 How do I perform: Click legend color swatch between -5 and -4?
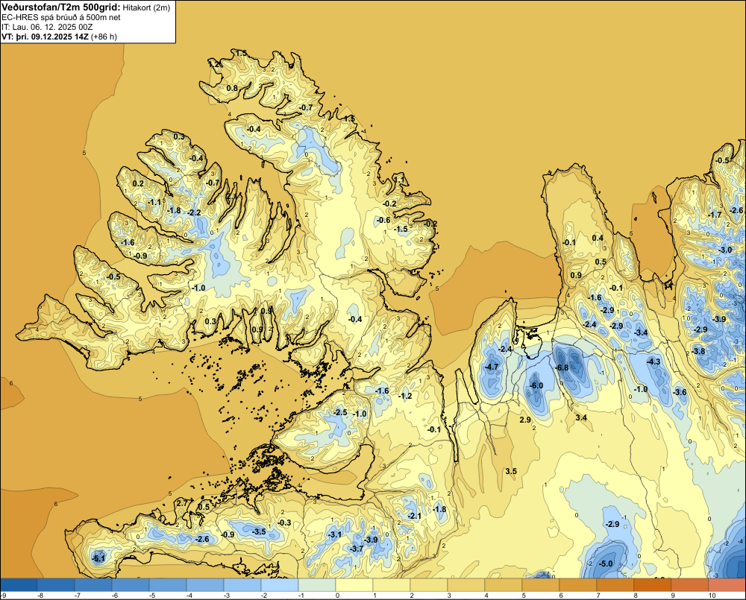point(168,584)
